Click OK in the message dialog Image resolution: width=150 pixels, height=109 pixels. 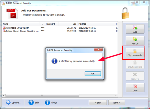point(93,74)
